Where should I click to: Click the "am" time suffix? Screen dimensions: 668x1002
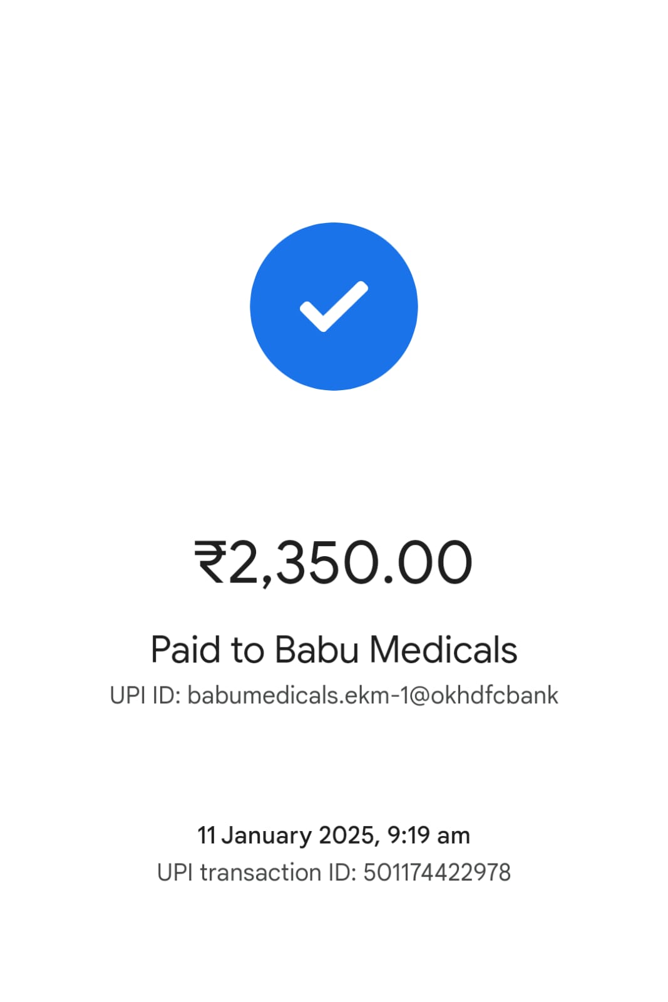tap(454, 835)
